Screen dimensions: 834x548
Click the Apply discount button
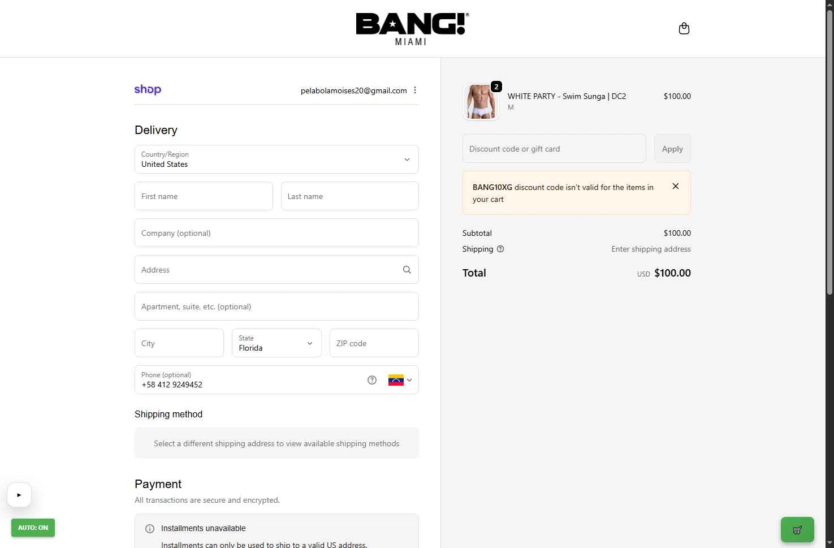[672, 149]
